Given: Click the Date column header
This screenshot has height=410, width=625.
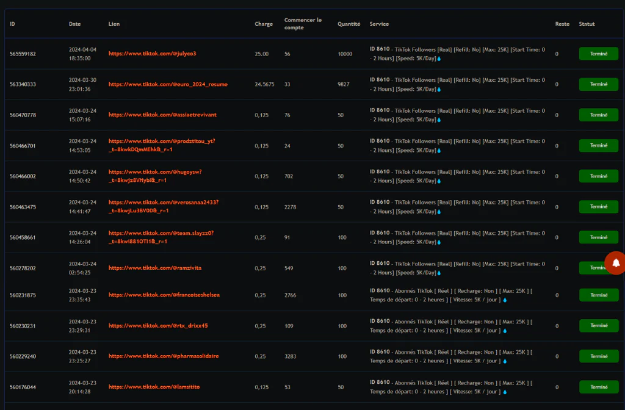Looking at the screenshot, I should coord(74,24).
